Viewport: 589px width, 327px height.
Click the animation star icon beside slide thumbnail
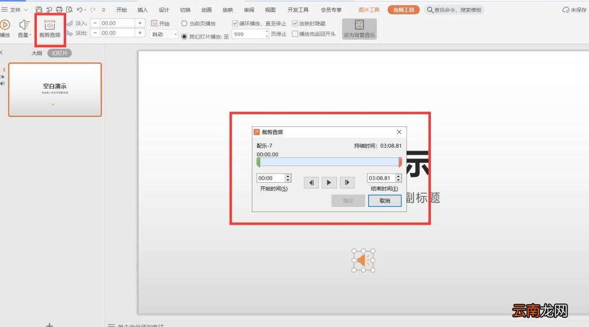pos(3,76)
